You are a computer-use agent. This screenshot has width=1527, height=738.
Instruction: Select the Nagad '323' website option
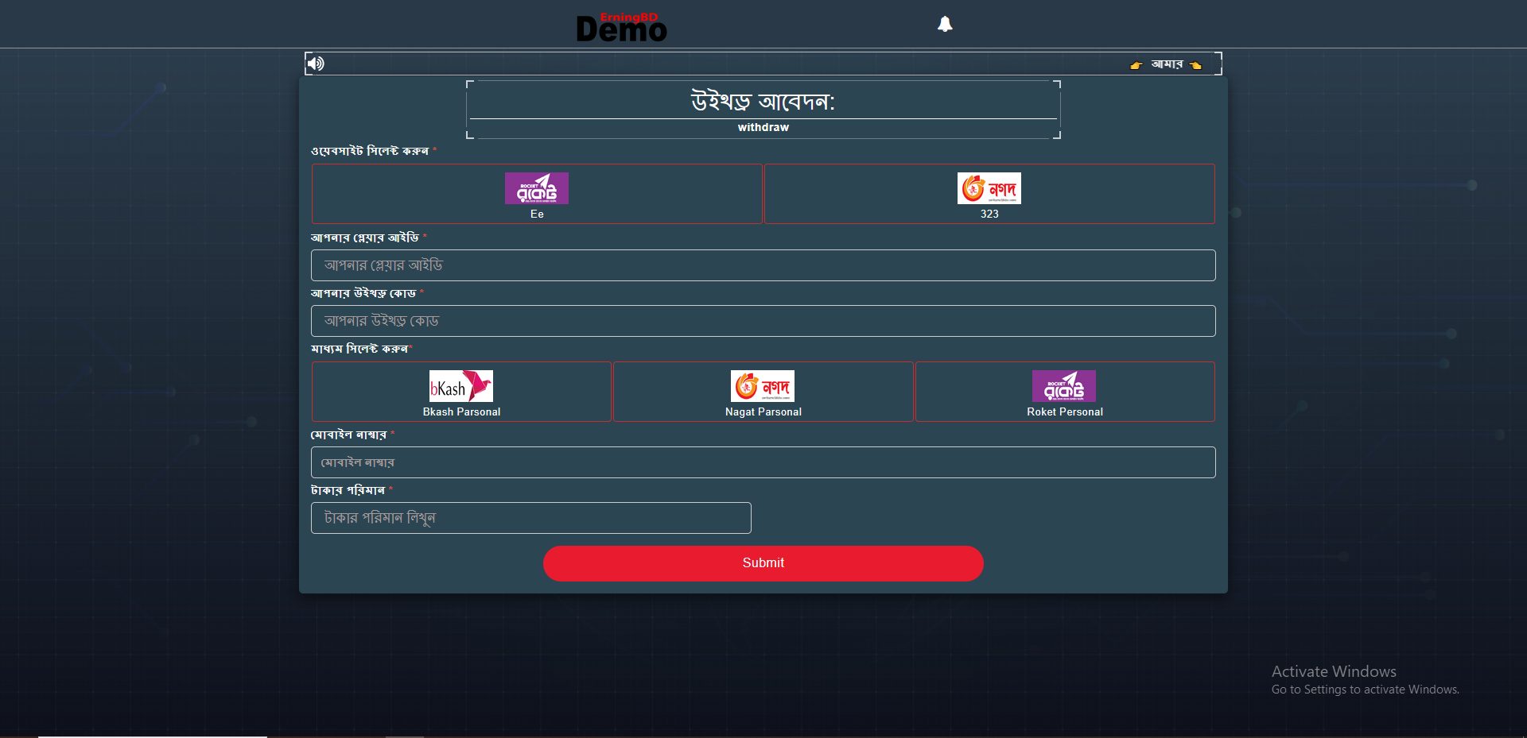coord(989,194)
